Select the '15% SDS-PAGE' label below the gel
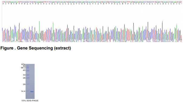This screenshot has width=183, height=104. (30, 101)
